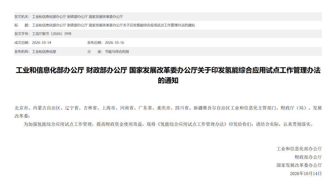Click publishing organization 工业和信息化部

click(x=44, y=52)
